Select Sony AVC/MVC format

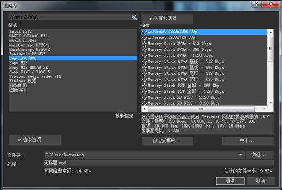[x=73, y=58]
